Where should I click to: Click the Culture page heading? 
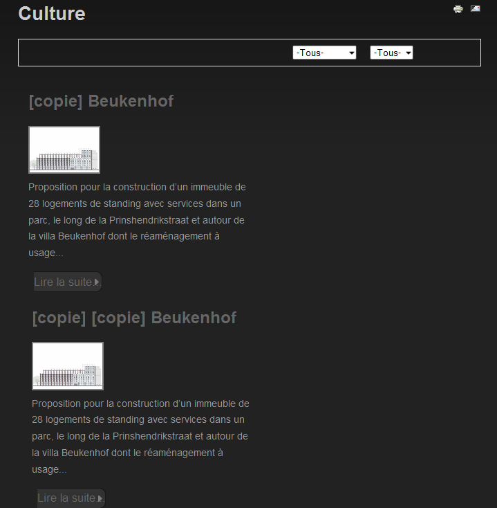(x=52, y=14)
